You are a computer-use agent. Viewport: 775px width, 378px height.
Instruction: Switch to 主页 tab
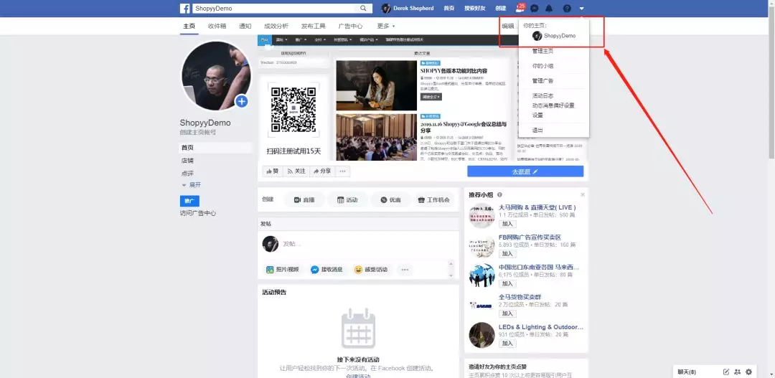[189, 27]
